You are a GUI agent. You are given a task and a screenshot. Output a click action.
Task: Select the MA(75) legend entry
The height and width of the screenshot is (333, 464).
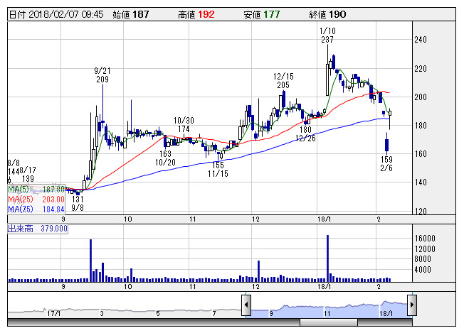point(36,209)
